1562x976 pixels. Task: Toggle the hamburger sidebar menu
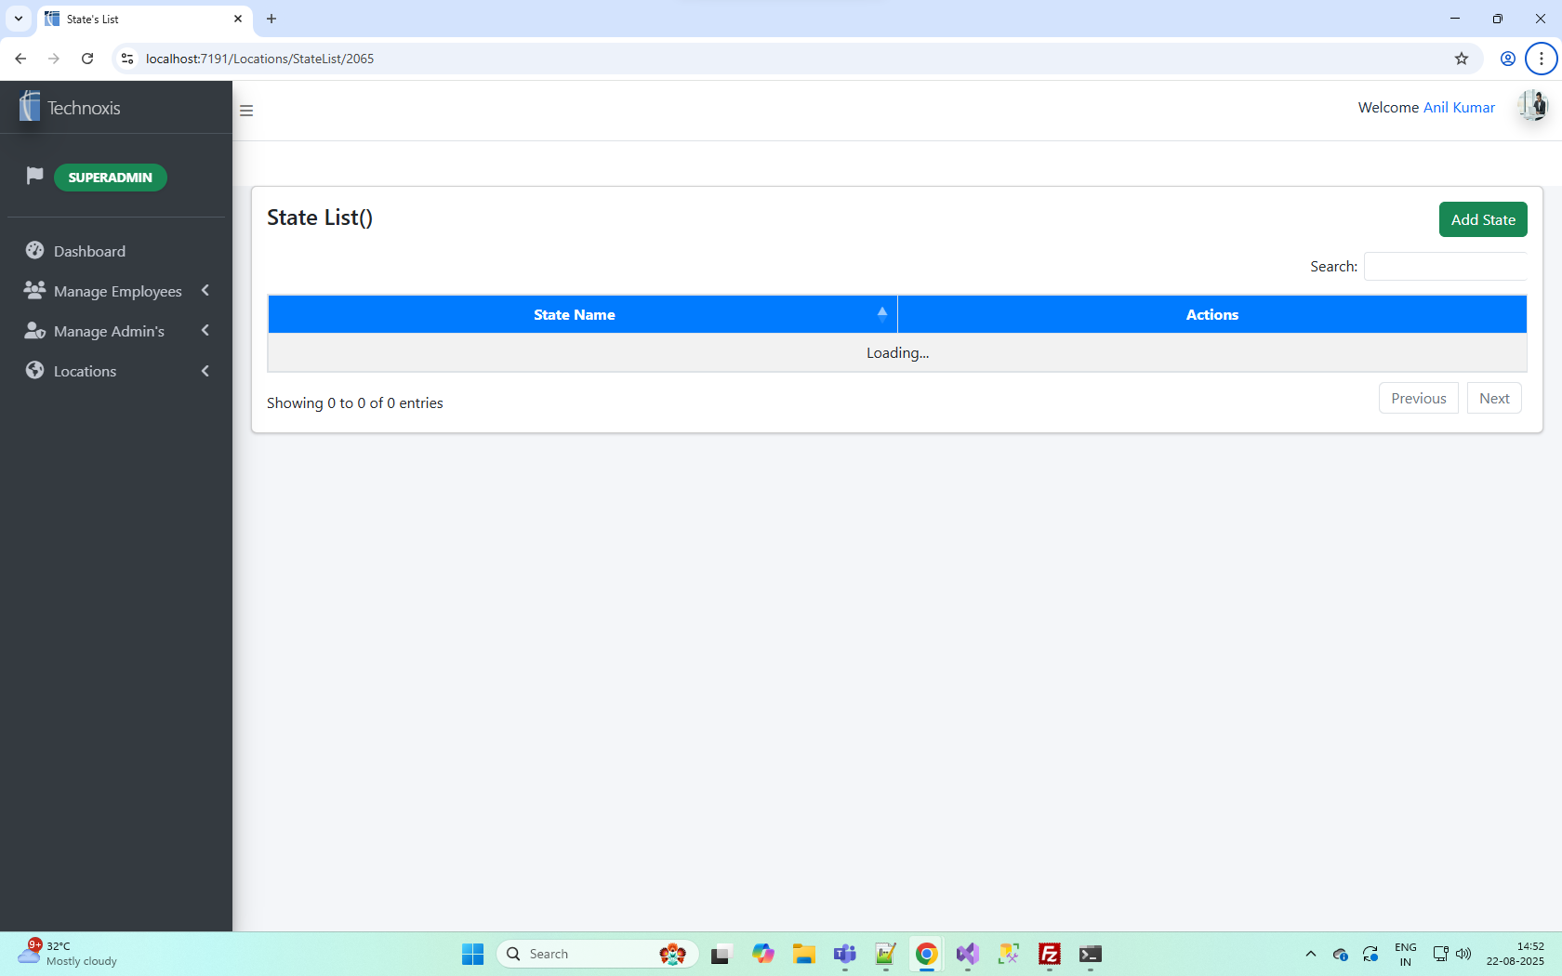pos(246,111)
